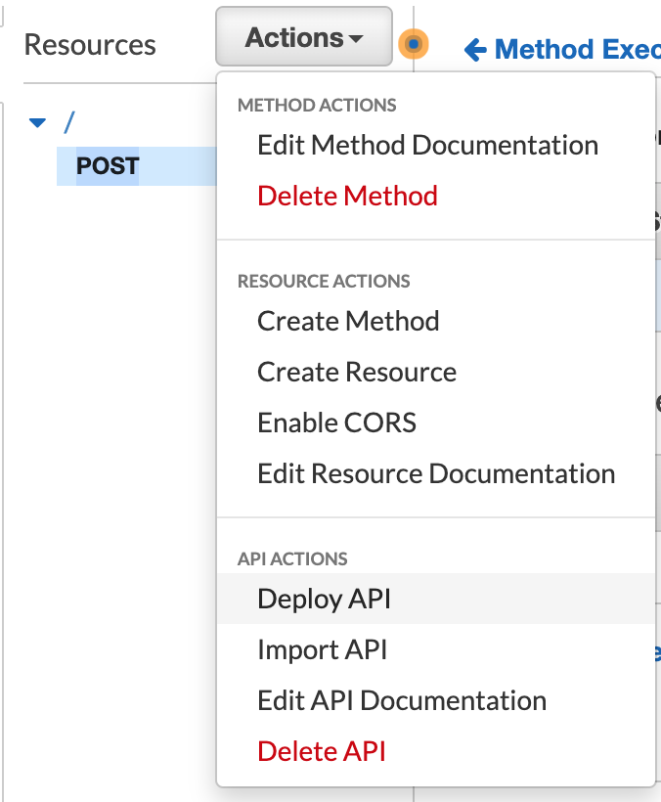The height and width of the screenshot is (802, 661).
Task: Click the METHOD ACTIONS section header
Action: (x=317, y=106)
